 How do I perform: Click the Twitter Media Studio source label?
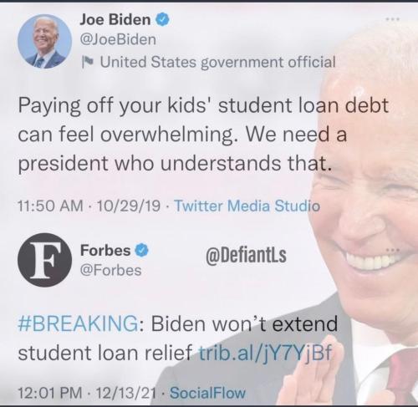click(247, 206)
